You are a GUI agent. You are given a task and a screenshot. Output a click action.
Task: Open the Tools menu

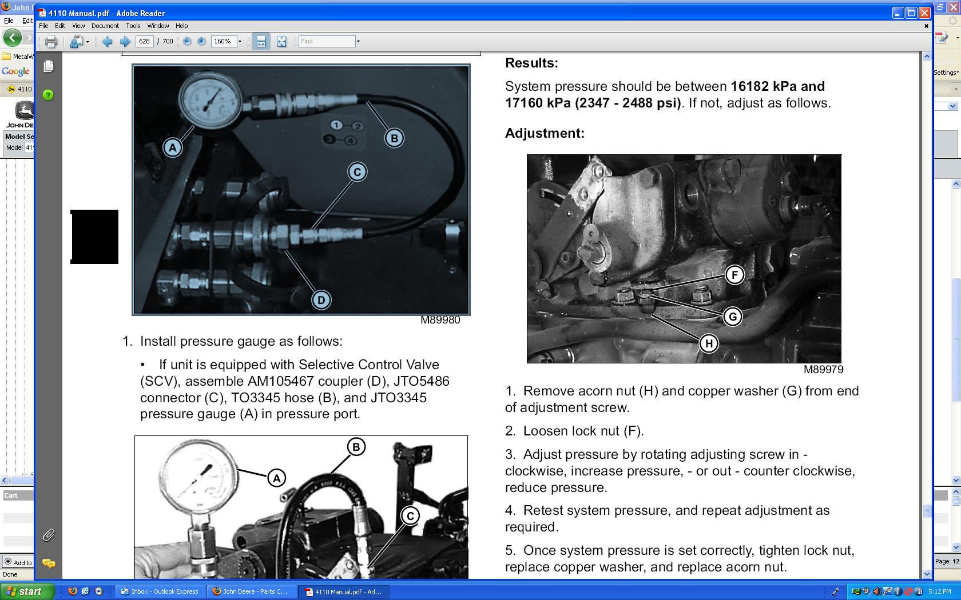133,26
